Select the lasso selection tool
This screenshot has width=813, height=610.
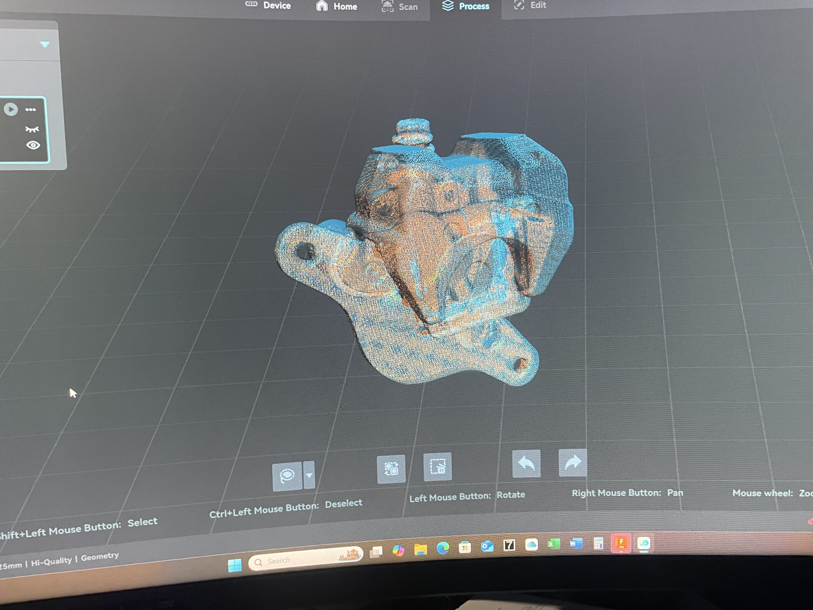(287, 476)
